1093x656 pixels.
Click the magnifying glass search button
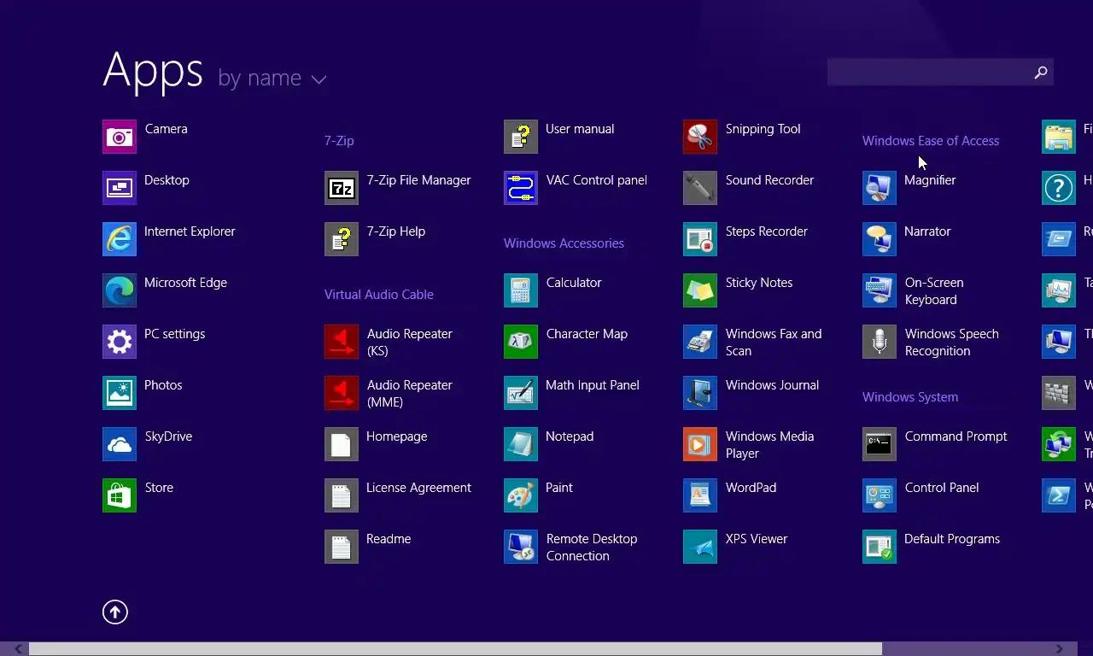[x=1041, y=73]
